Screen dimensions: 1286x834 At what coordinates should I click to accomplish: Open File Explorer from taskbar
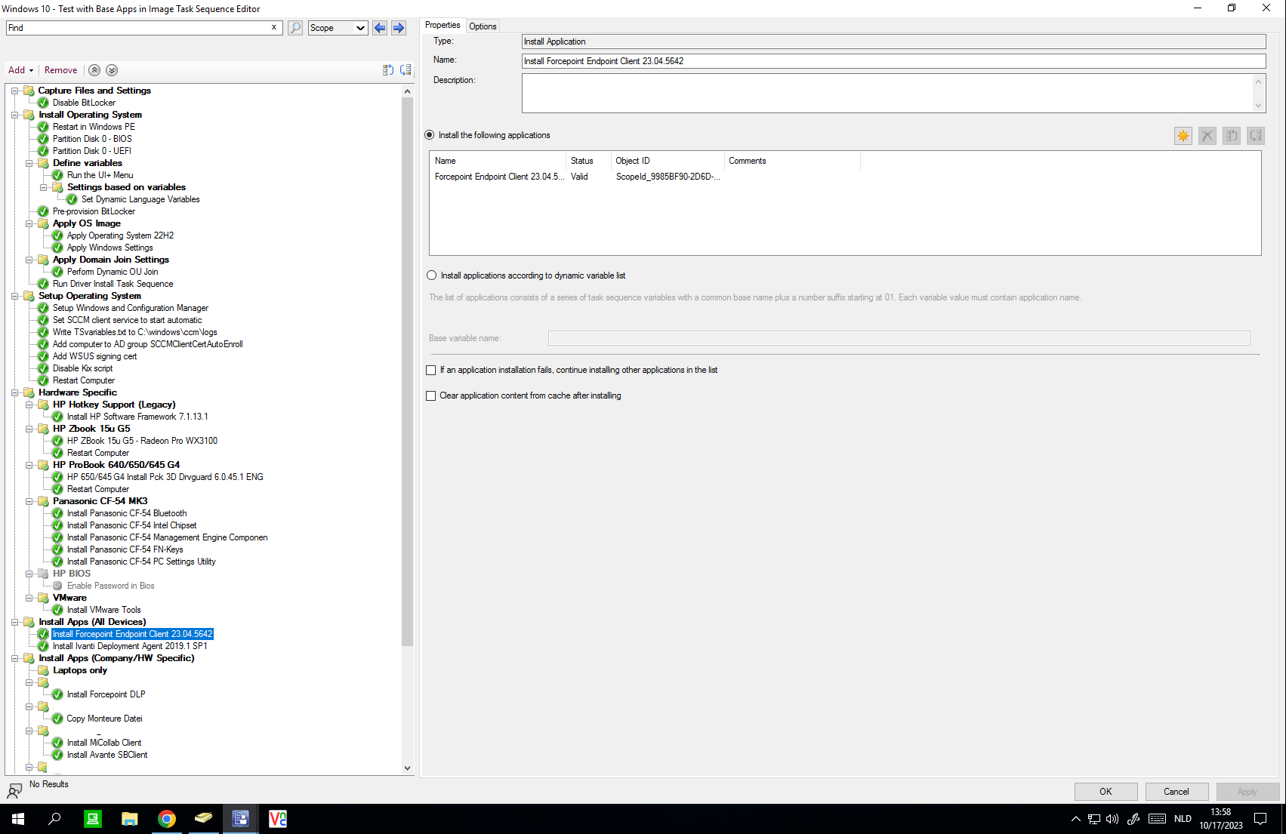coord(130,819)
